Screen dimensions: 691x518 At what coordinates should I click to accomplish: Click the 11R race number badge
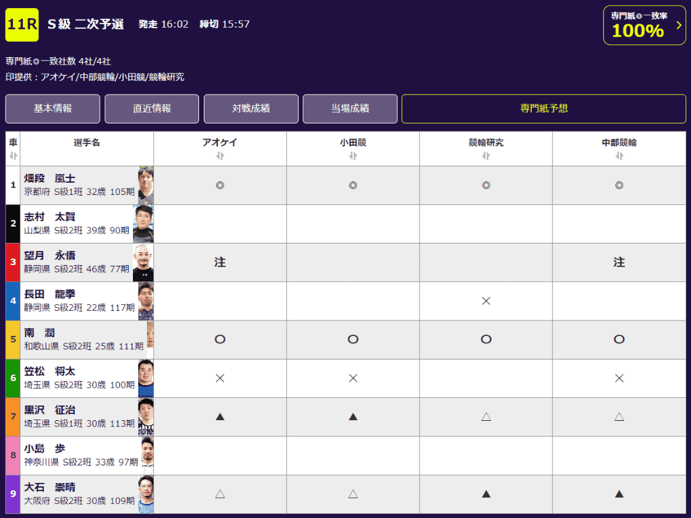(x=22, y=25)
